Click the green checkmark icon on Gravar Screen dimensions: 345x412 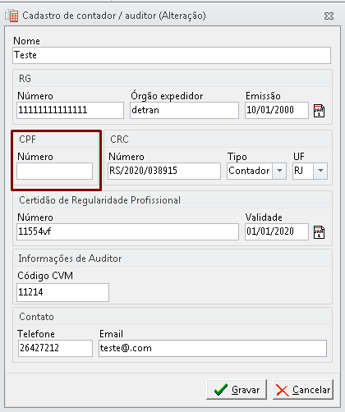[x=221, y=389]
